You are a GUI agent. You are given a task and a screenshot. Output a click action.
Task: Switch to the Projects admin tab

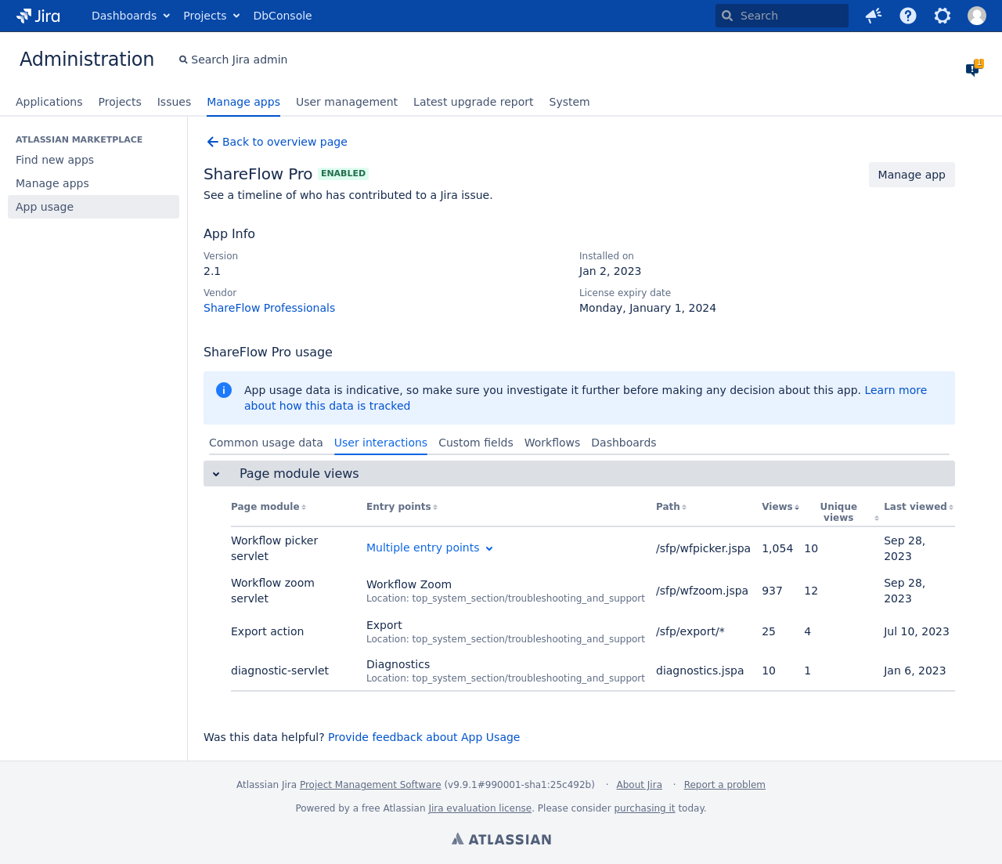(x=120, y=102)
